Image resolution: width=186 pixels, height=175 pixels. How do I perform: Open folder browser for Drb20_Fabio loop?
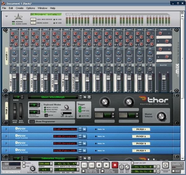click(x=84, y=151)
